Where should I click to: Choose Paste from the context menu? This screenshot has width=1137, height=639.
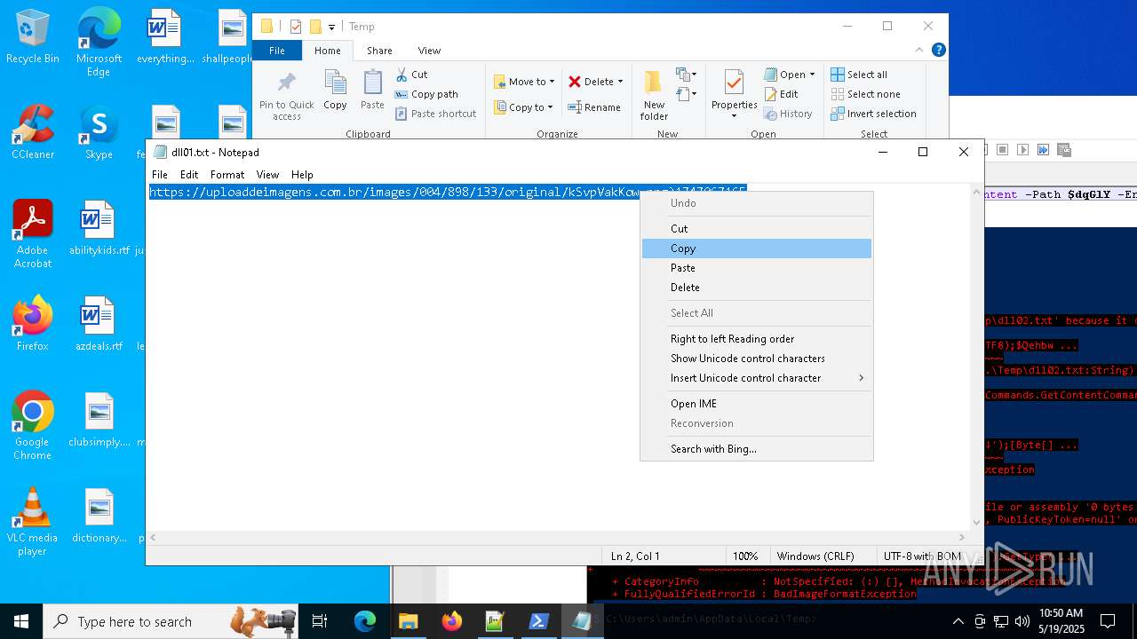tap(757, 268)
